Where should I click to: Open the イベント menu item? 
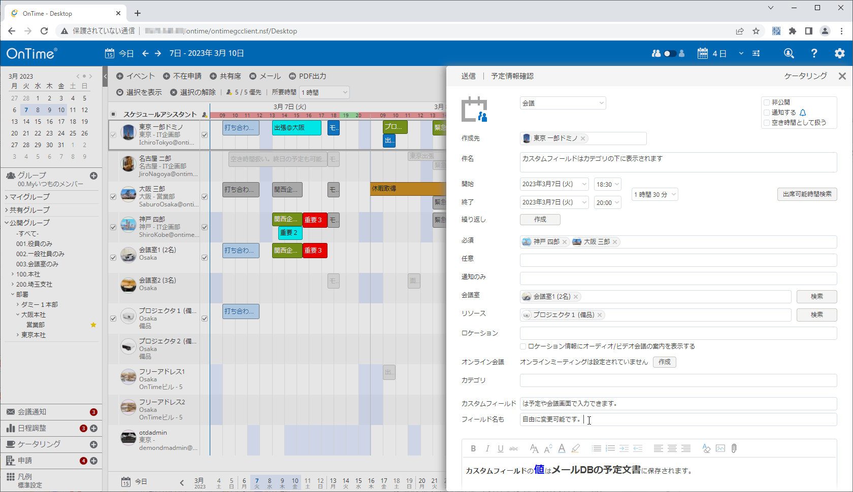click(x=136, y=76)
